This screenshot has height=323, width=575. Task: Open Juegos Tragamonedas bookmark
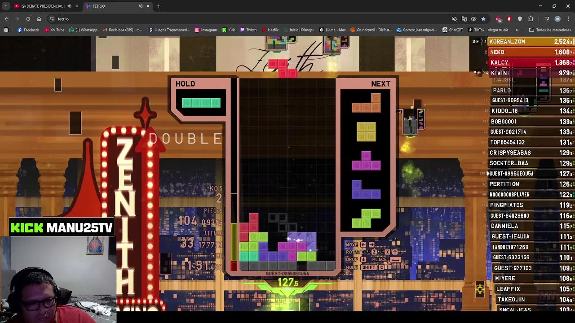(168, 30)
